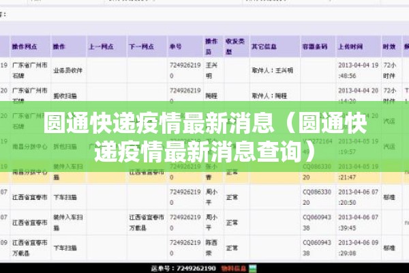Select the 业务员收件 operation cell

67,70
